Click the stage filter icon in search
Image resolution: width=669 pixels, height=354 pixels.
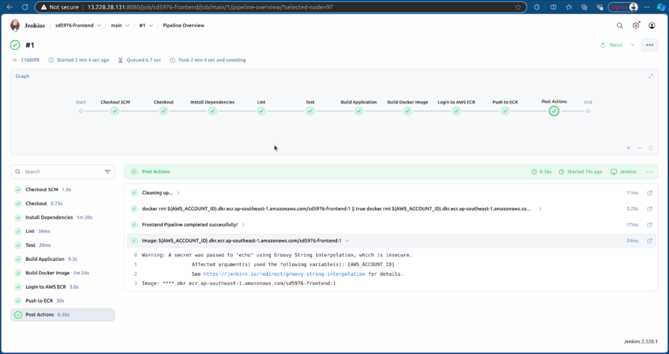click(108, 172)
